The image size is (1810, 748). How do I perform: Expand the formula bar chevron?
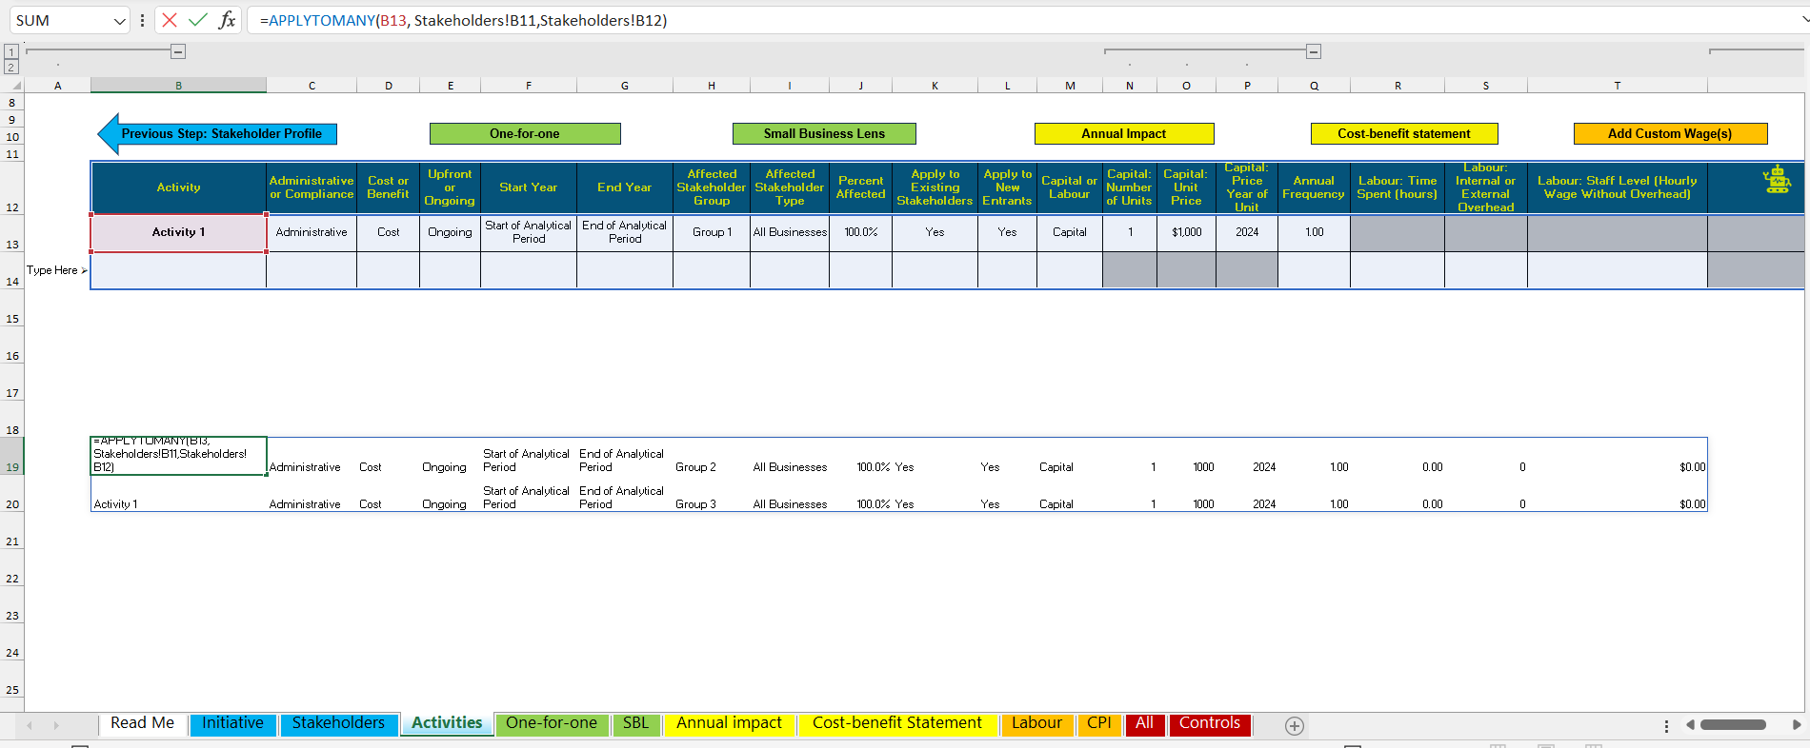click(x=1799, y=20)
